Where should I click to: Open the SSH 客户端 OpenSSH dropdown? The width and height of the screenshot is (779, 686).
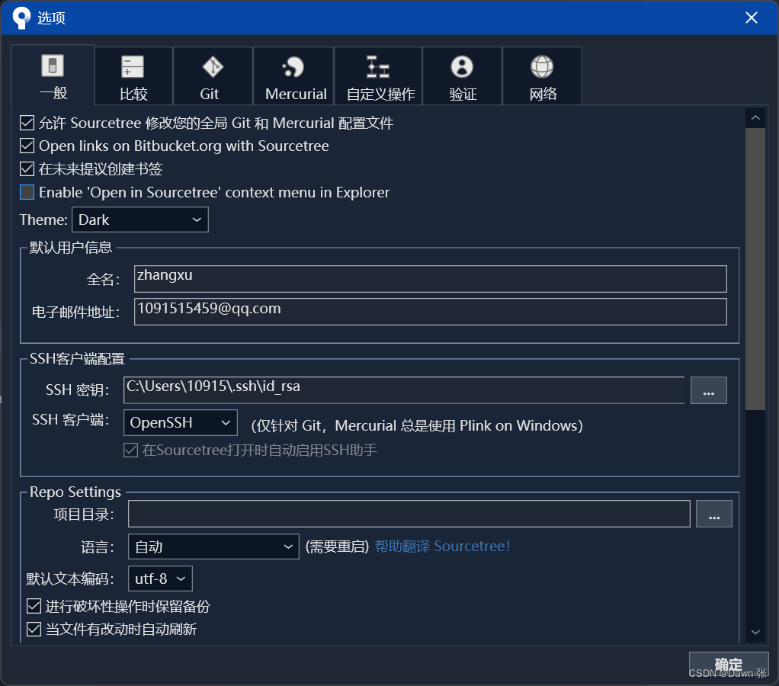(180, 422)
